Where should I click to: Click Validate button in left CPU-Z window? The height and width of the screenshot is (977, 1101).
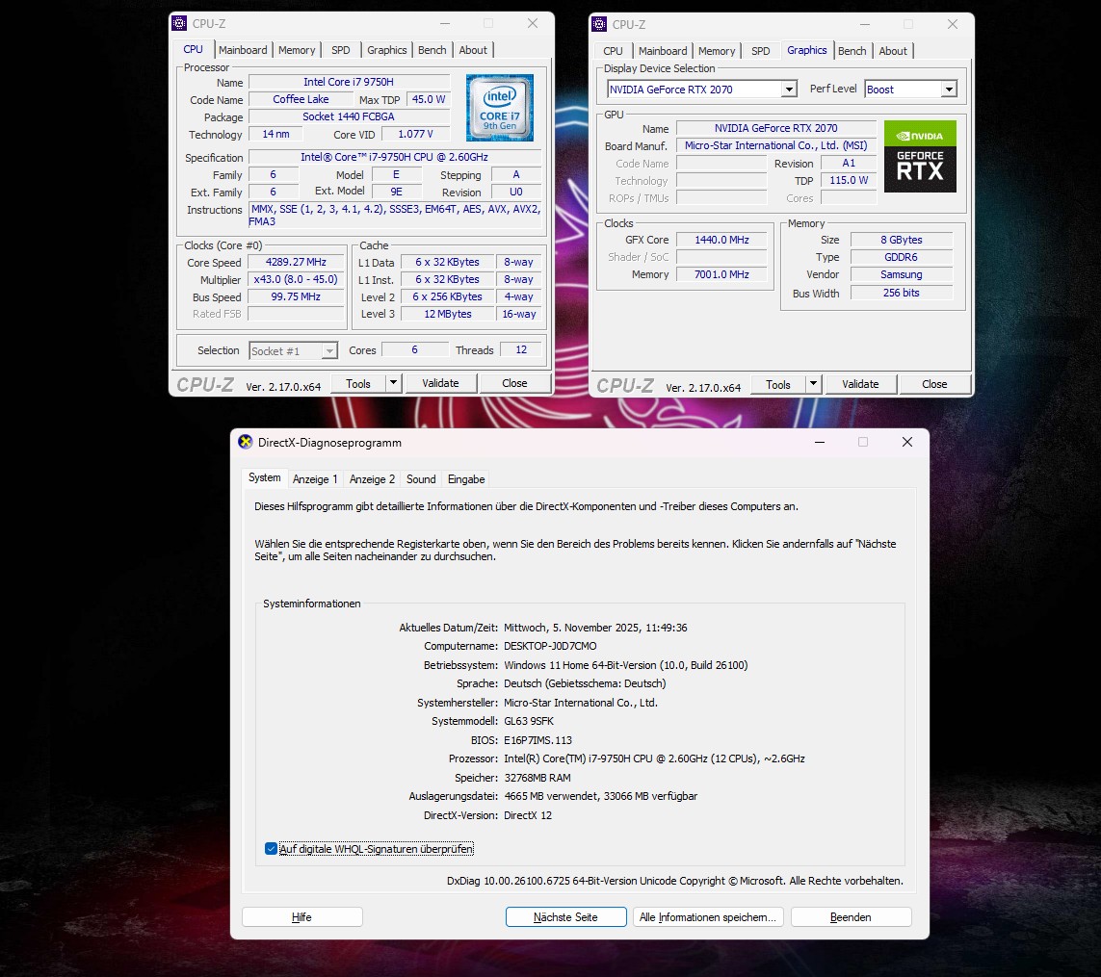[440, 383]
